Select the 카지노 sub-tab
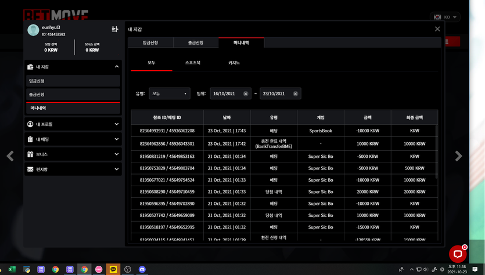 pos(234,63)
